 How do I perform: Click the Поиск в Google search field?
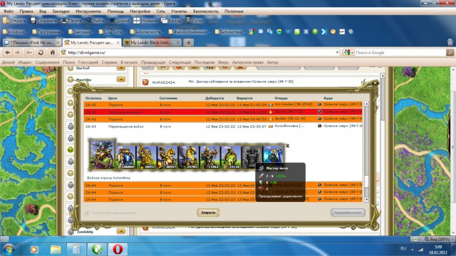400,52
